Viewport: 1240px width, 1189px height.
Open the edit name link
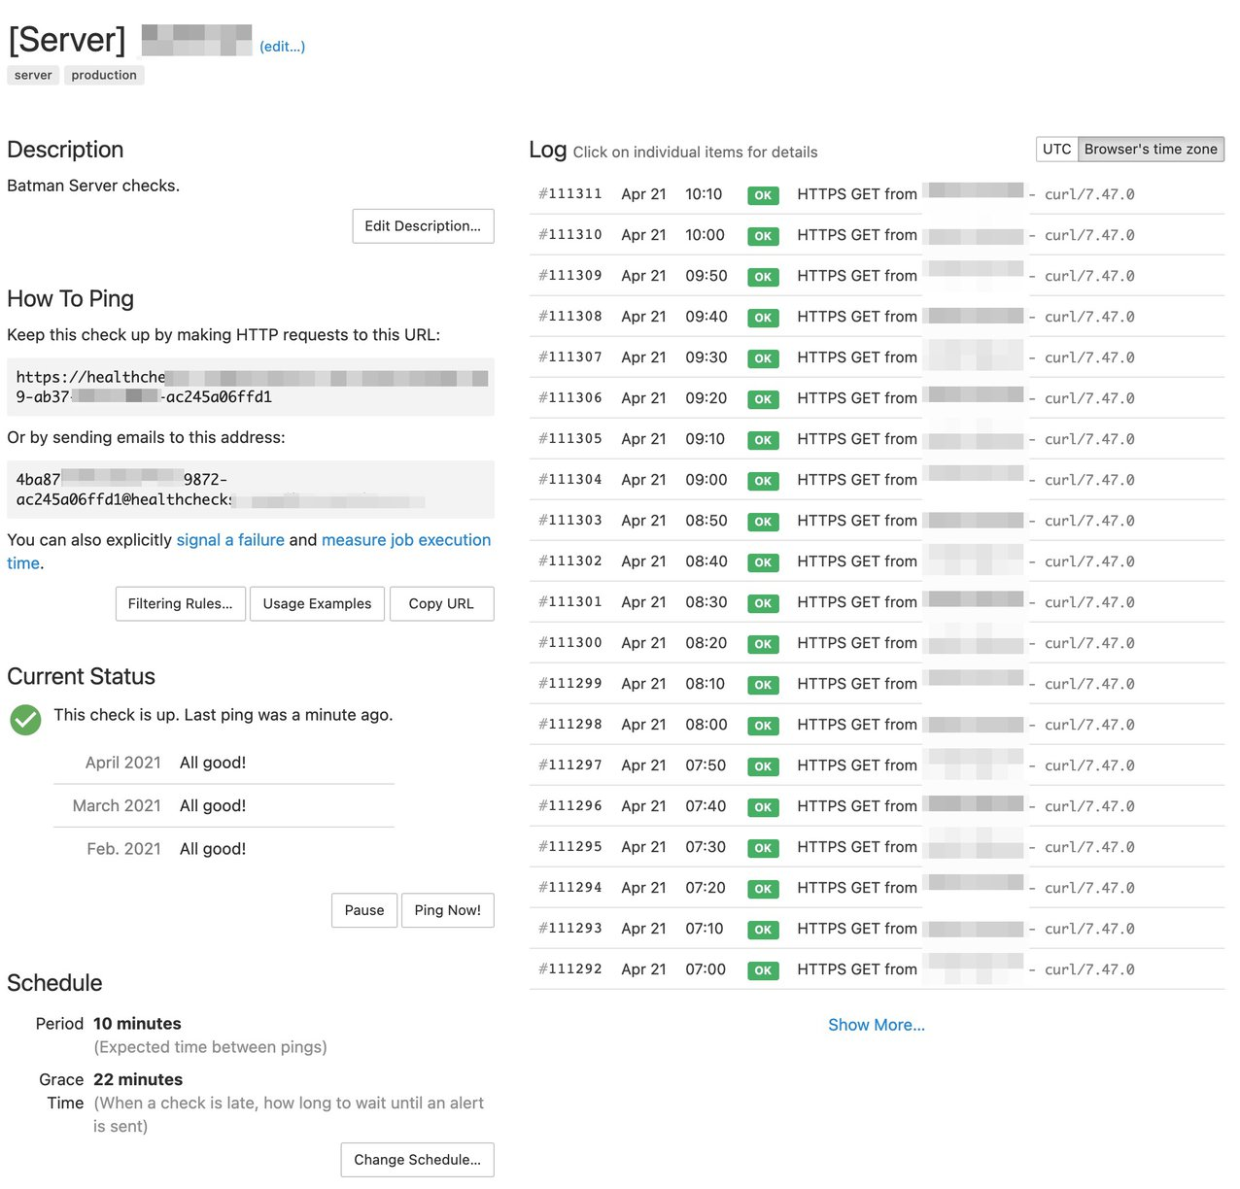(x=282, y=47)
